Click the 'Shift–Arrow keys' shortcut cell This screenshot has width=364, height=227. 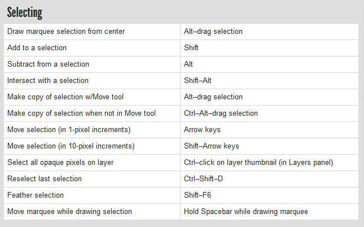[x=212, y=146]
